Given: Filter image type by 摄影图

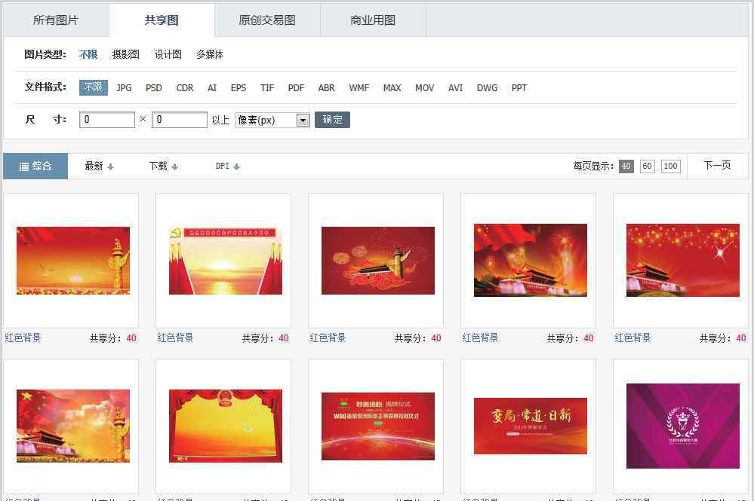Looking at the screenshot, I should (x=125, y=55).
